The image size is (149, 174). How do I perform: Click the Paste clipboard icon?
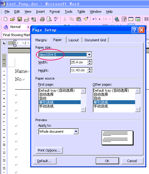[79, 19]
